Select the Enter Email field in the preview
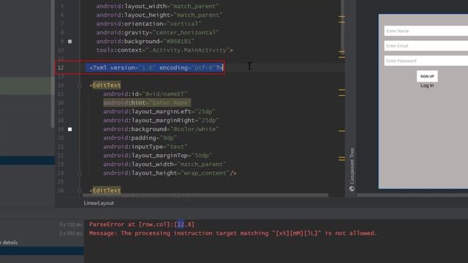468x263 pixels. [426, 45]
